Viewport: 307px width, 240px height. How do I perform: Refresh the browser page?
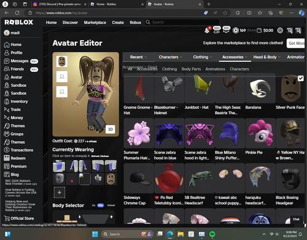pyautogui.click(x=17, y=13)
